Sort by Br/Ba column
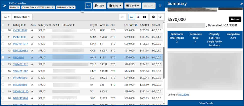 (156, 25)
